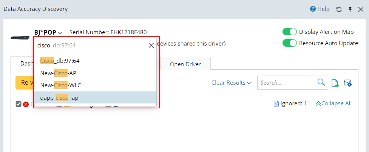Screen dimensions: 369x152
Task: Click the magnifier search icon
Action: (x=321, y=83)
